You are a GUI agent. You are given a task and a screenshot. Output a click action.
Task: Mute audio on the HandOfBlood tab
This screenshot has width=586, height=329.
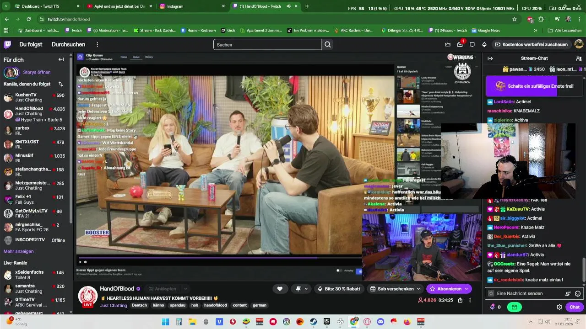tap(289, 6)
